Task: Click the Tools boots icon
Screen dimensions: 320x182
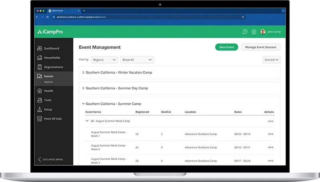Action: tap(40, 100)
